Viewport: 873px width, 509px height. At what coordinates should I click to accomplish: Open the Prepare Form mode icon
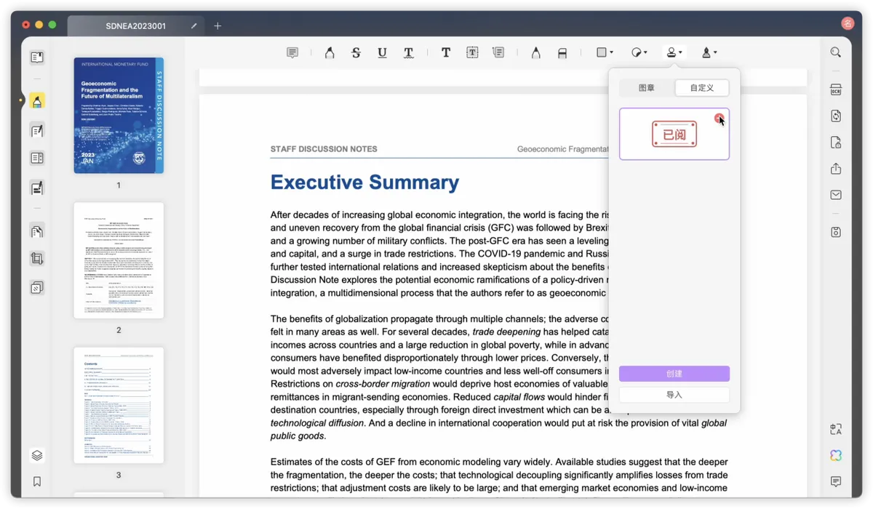pos(37,159)
